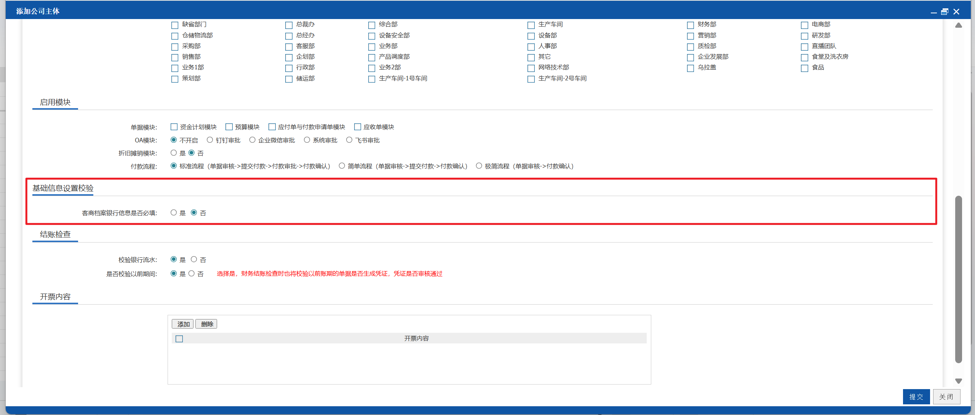This screenshot has height=415, width=975.
Task: Enable the 预算模块 checkbox
Action: coord(229,127)
